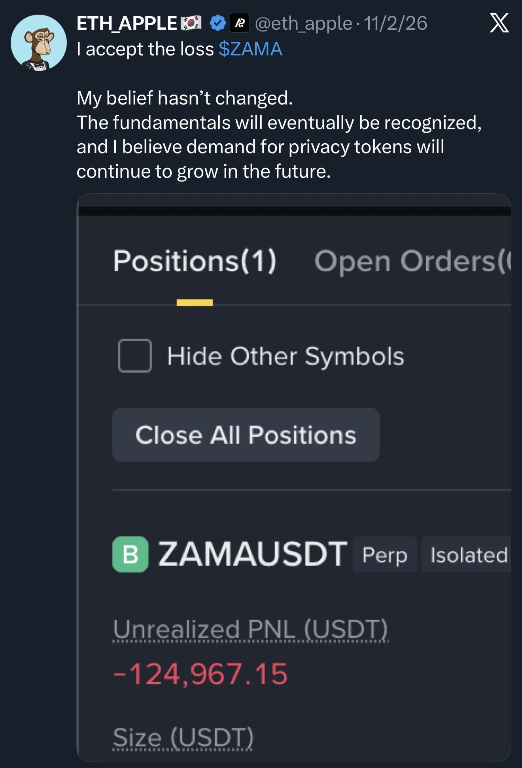Click the Unrealized PNL (USDT) label
The width and height of the screenshot is (522, 768).
click(251, 629)
